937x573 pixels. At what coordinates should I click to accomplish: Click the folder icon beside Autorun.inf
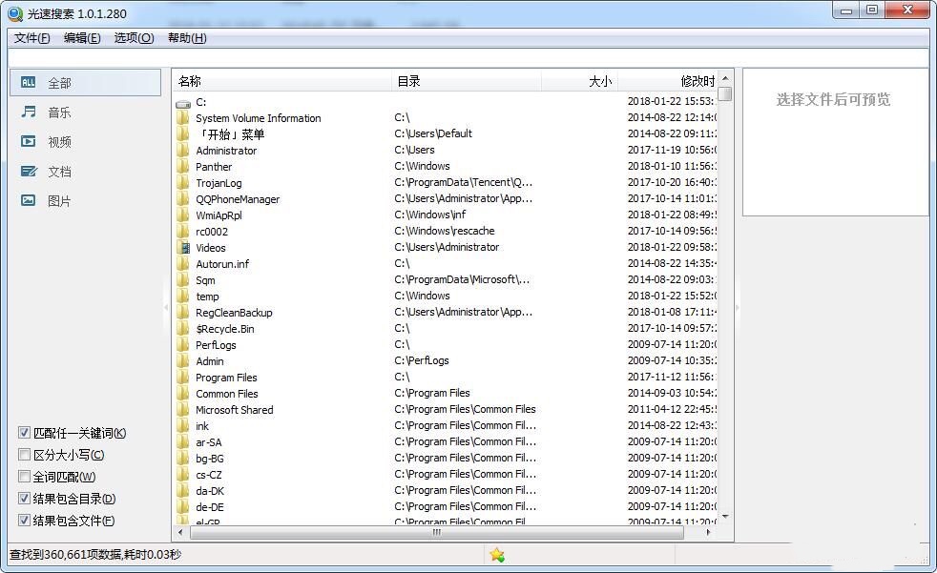coord(183,264)
